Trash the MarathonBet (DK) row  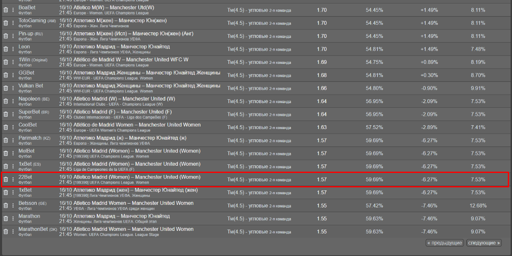6,232
